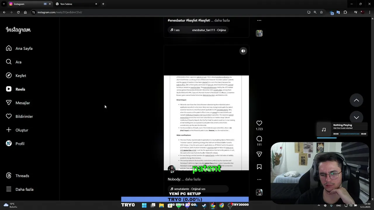
Task: Share the current reel via the paper plane icon
Action: pos(259,154)
